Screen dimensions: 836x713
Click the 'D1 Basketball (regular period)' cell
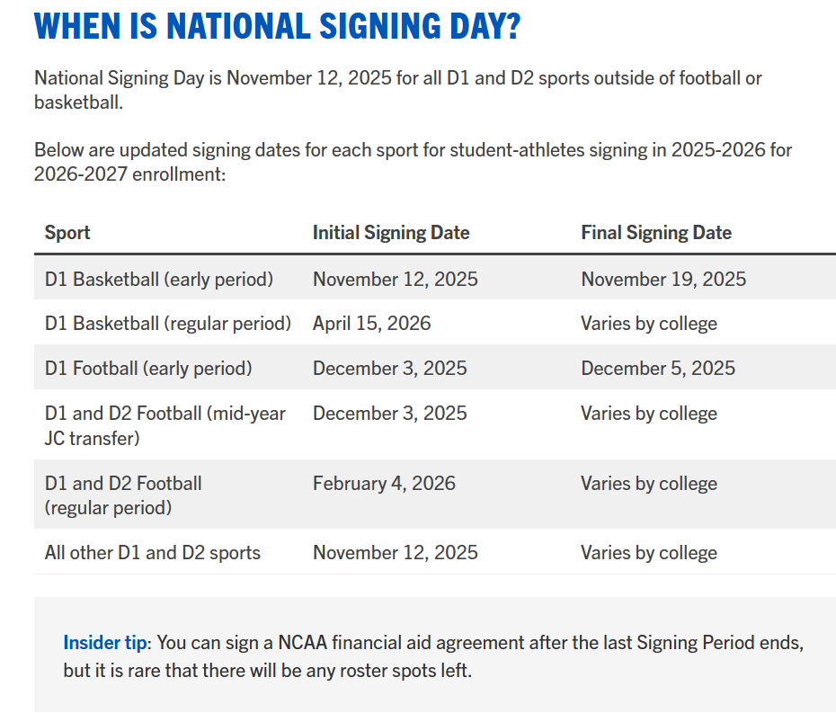[168, 324]
